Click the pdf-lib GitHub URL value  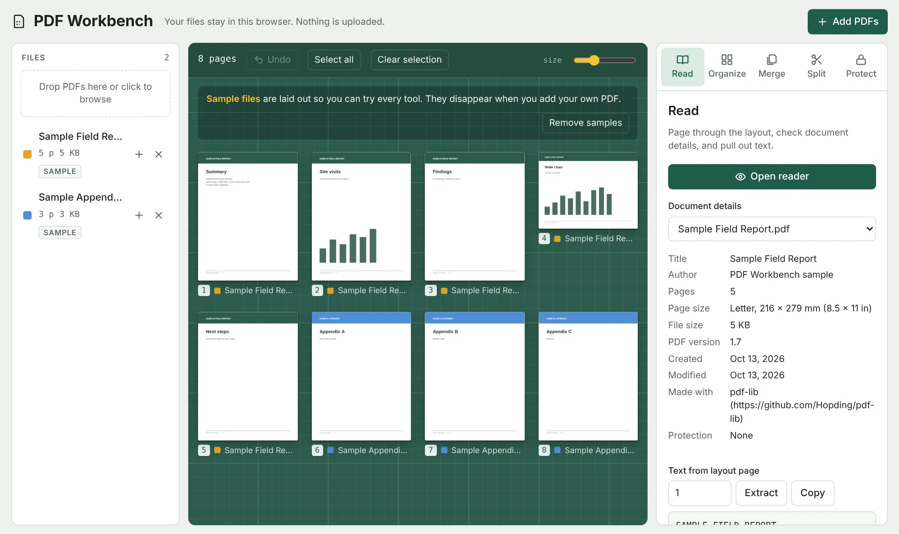pyautogui.click(x=802, y=405)
